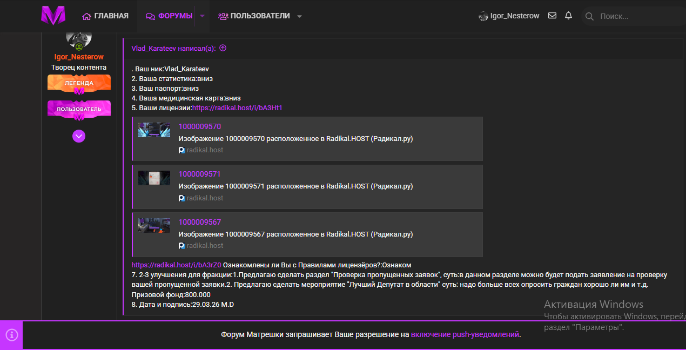Click the purple M forum logo
The width and height of the screenshot is (686, 350).
pos(53,16)
